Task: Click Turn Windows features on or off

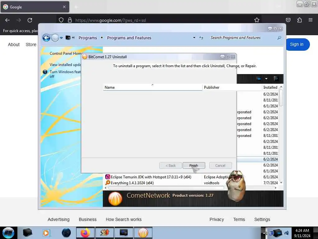Action: tap(65, 74)
